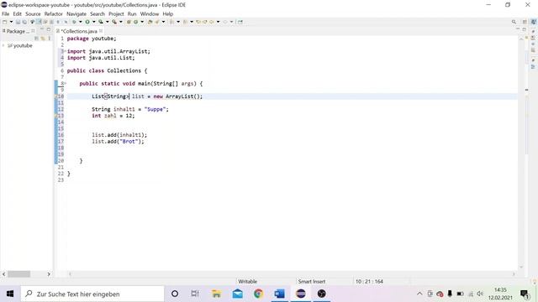Open Google Chrome from the taskbar
This screenshot has width=538, height=302.
pos(258,294)
